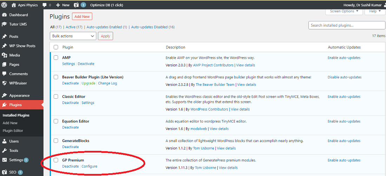Click the Appearance paintbrush icon

4,96
